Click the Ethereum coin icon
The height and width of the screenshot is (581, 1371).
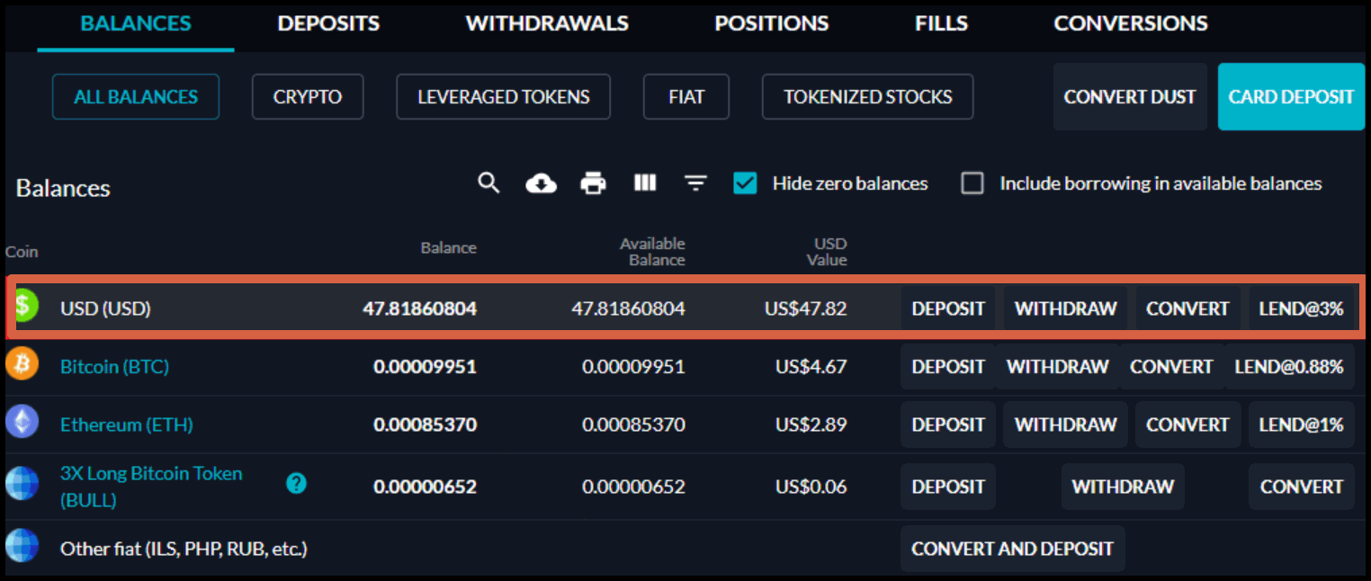click(22, 422)
